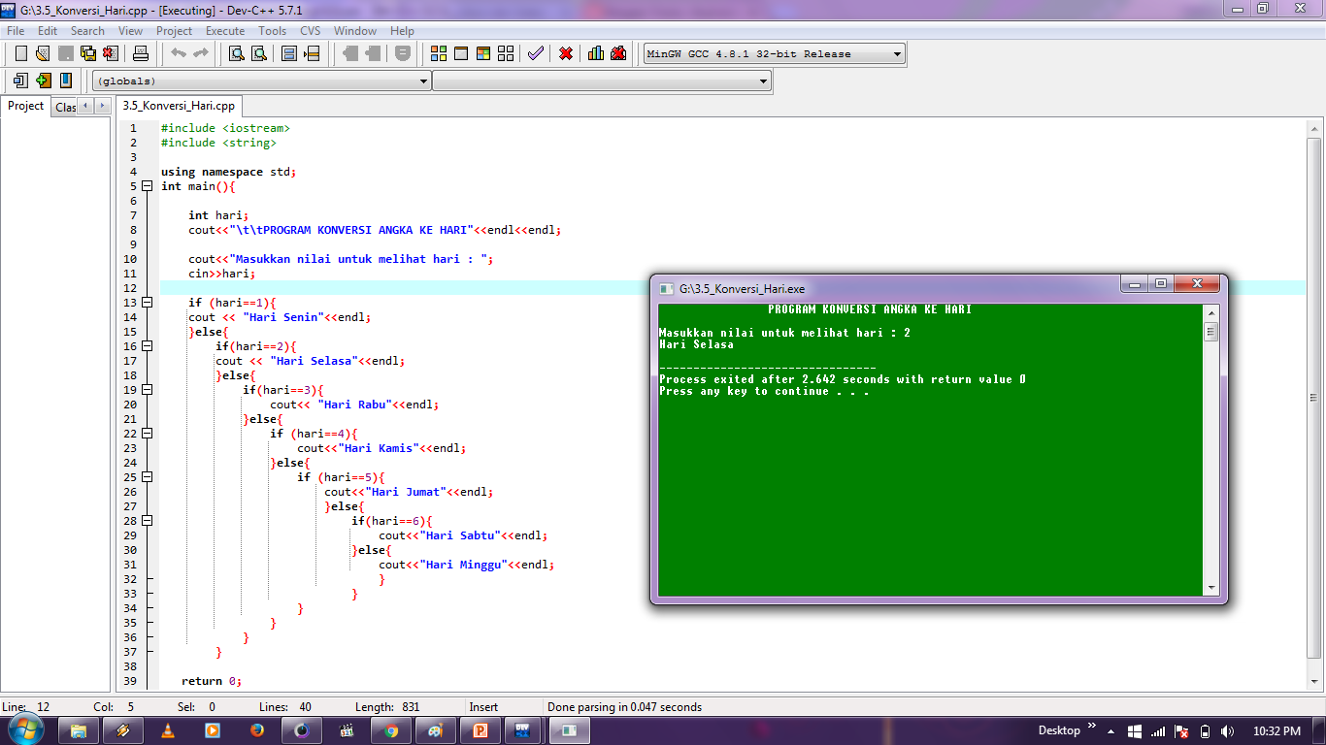Click the right tab scroll arrow in side panel
This screenshot has width=1326, height=745.
pyautogui.click(x=101, y=106)
